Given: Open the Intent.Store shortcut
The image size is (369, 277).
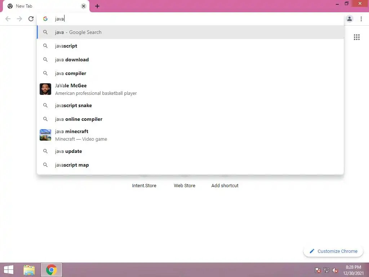Looking at the screenshot, I should point(144,186).
